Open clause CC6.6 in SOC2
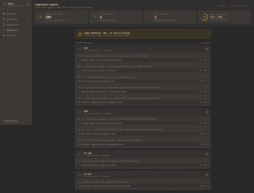Screen dimensions: 254x193 [80, 66]
